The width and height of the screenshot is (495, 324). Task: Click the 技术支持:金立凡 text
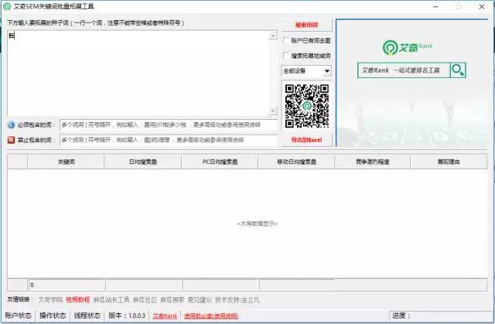coord(237,300)
